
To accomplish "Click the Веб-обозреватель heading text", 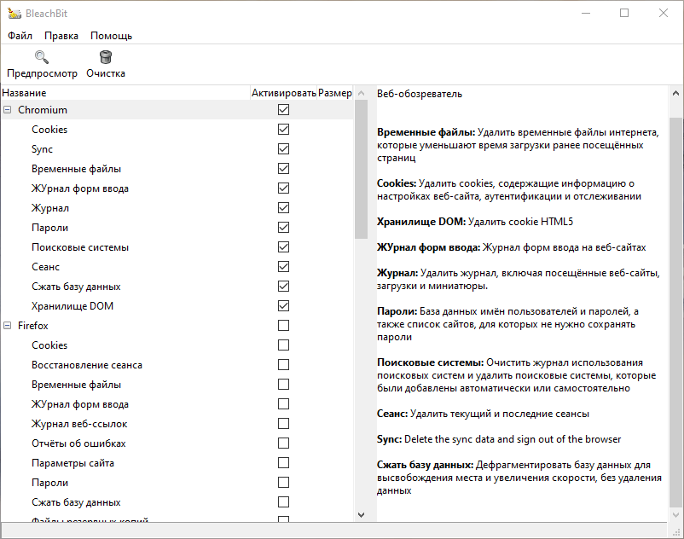I will coord(420,94).
